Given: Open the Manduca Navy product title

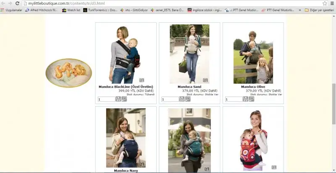Looking at the screenshot, I should (126, 170).
